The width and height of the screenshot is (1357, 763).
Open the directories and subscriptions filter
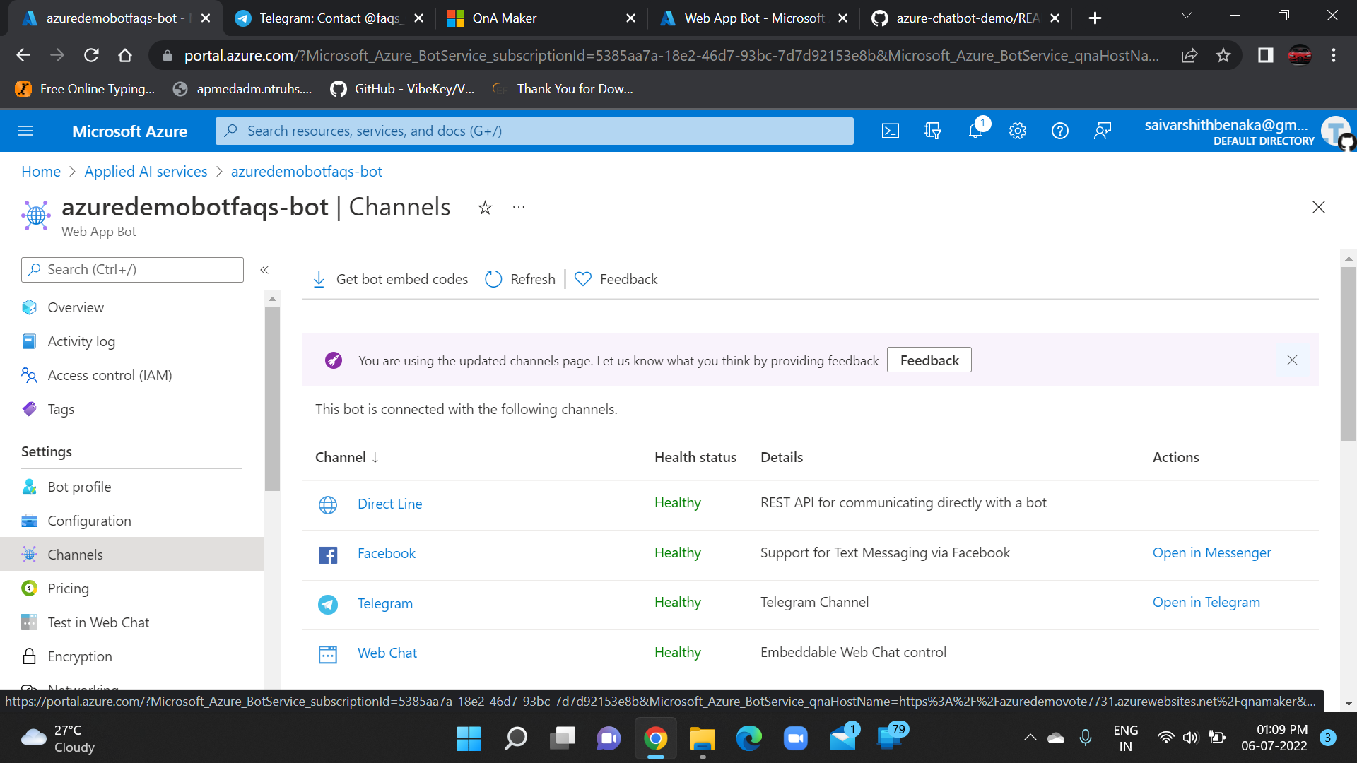click(x=933, y=130)
